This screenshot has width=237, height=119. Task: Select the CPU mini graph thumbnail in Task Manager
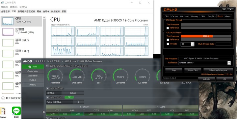pyautogui.click(x=8, y=21)
